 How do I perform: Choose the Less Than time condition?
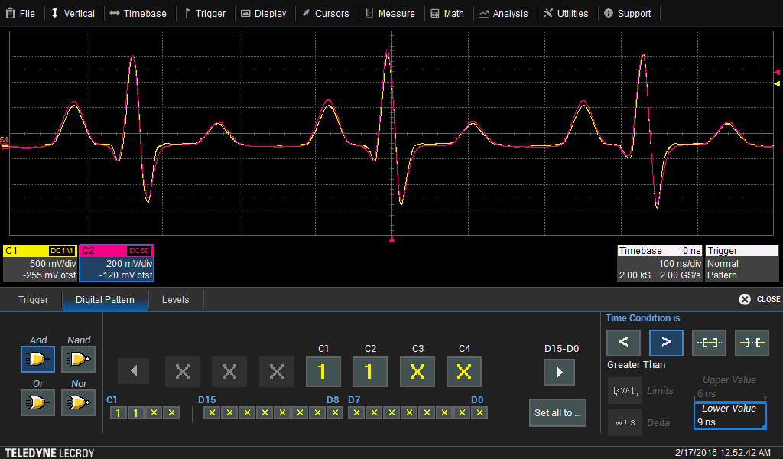(x=622, y=343)
